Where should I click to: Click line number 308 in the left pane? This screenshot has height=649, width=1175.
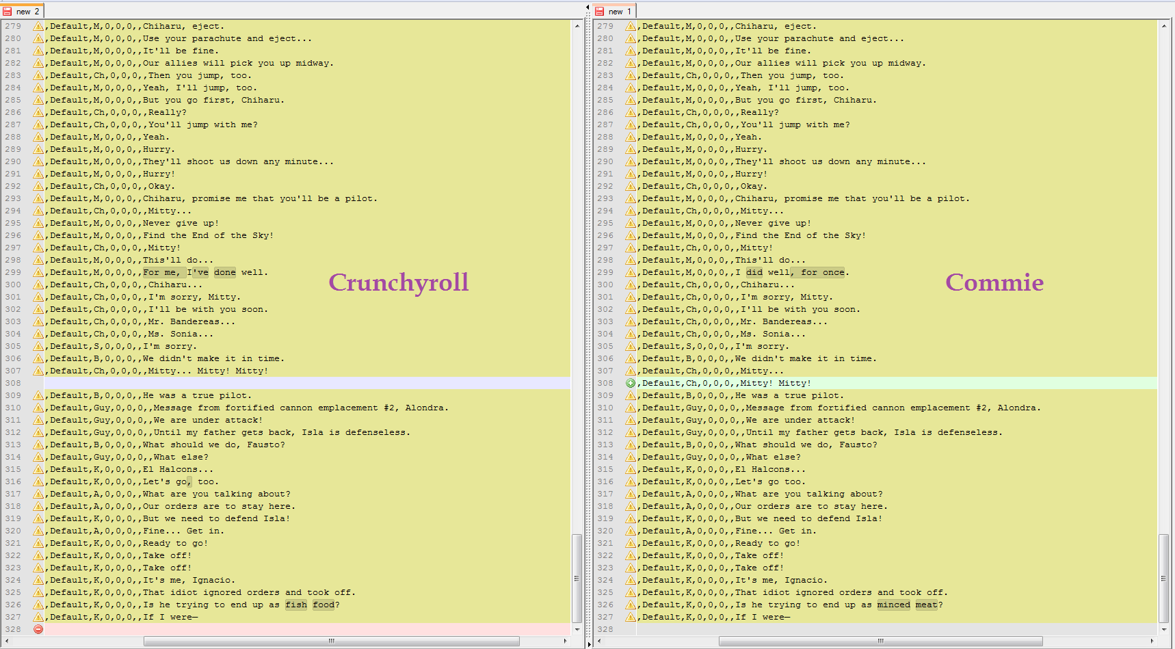pyautogui.click(x=13, y=383)
